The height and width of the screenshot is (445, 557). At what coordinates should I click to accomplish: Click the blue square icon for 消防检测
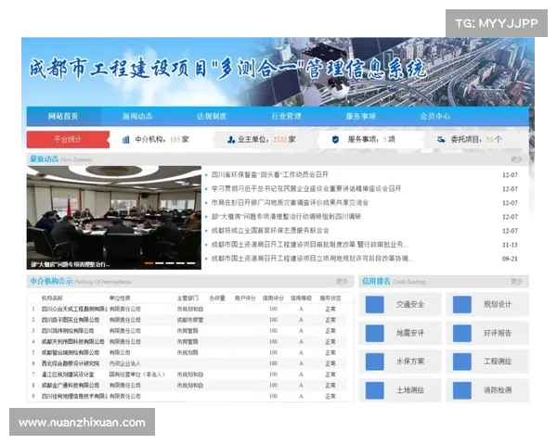point(461,390)
